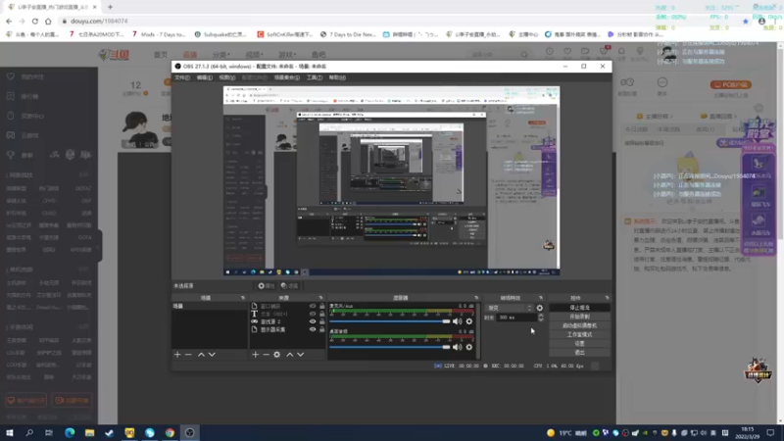Image resolution: width=784 pixels, height=441 pixels.
Task: Pop out the Sources dock
Action: coord(321,298)
